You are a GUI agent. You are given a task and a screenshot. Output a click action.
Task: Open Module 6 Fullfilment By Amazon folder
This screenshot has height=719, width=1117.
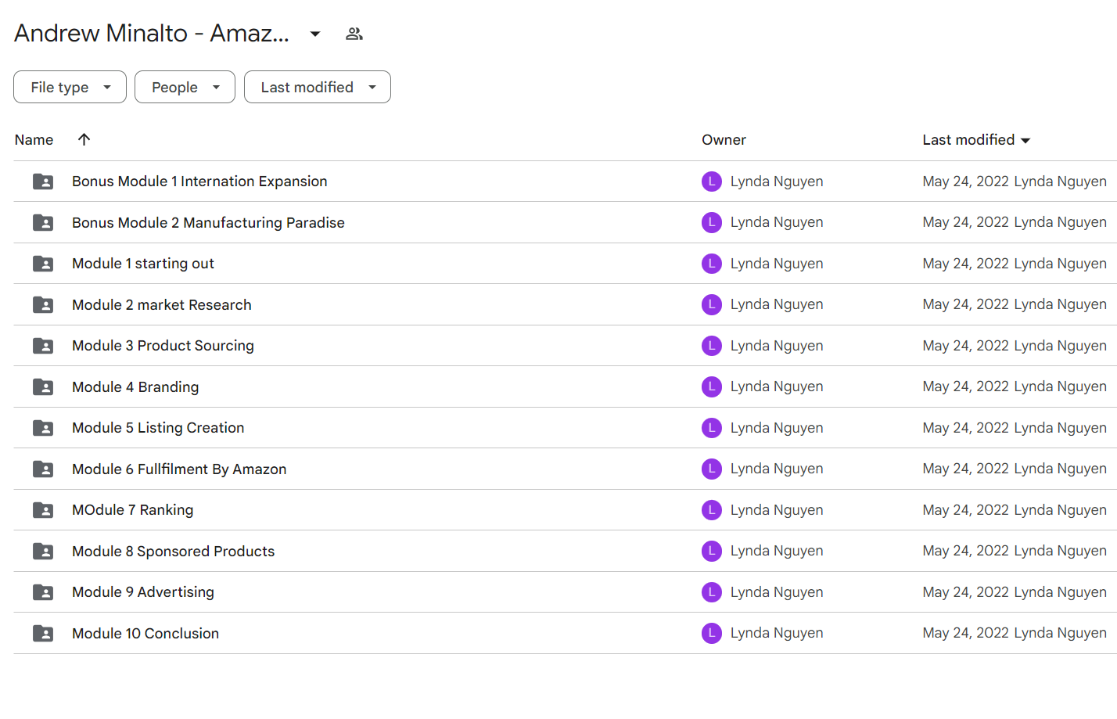(179, 469)
